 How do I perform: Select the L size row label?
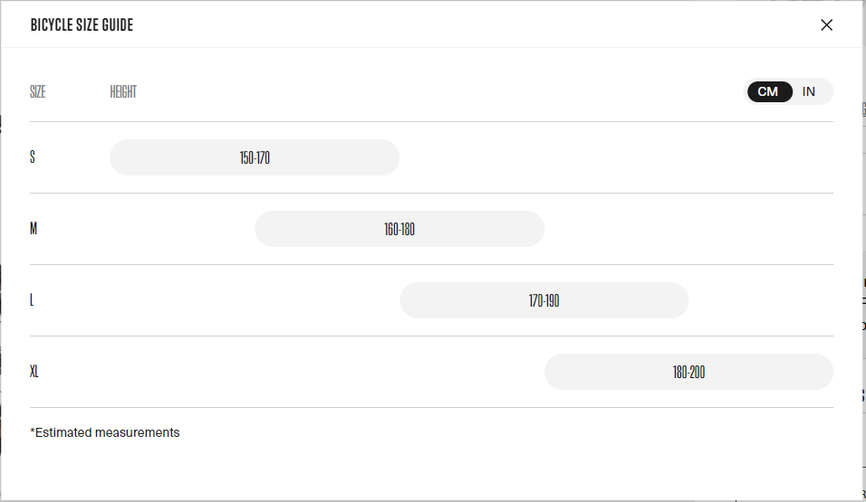(32, 300)
